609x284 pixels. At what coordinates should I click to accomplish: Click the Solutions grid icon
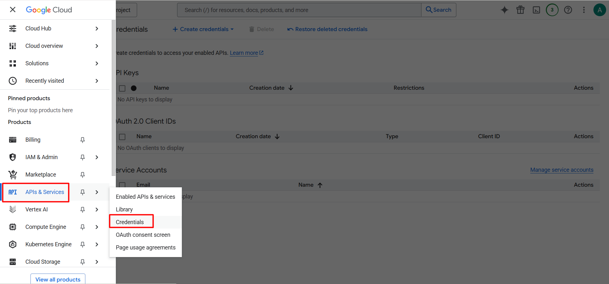click(13, 63)
